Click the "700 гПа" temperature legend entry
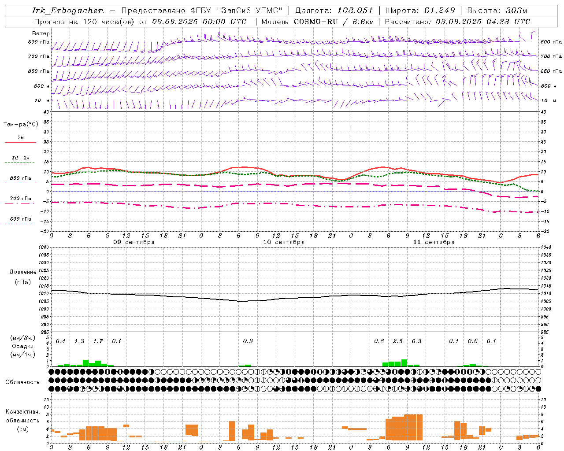Viewport: 564px width, 451px height. click(21, 199)
